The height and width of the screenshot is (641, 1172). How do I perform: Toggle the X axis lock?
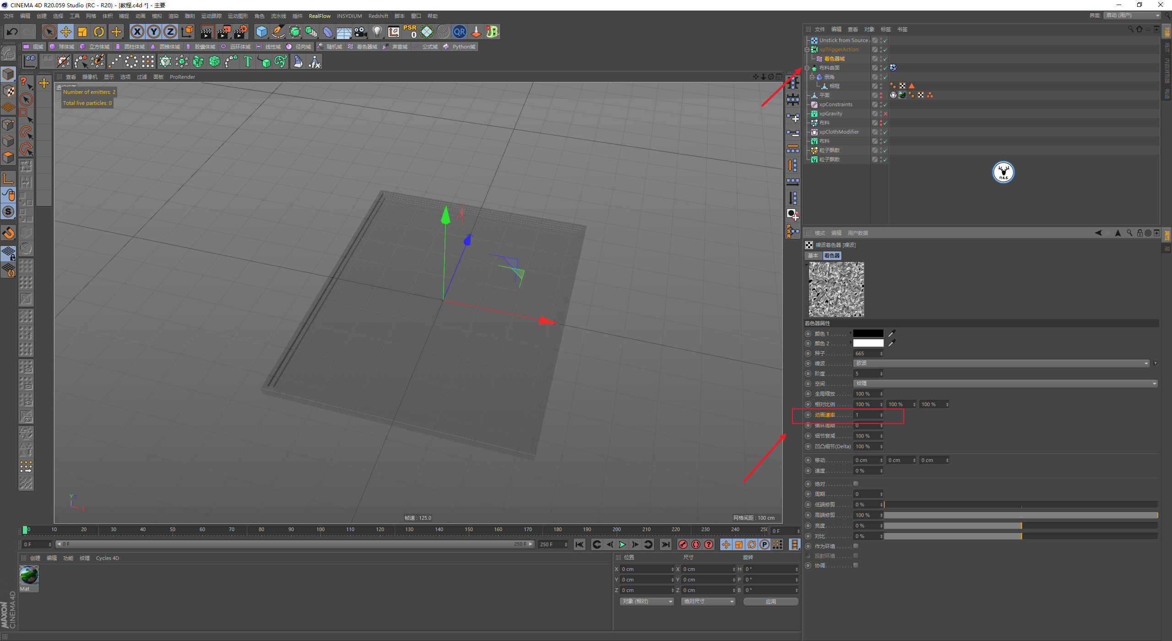pos(137,32)
